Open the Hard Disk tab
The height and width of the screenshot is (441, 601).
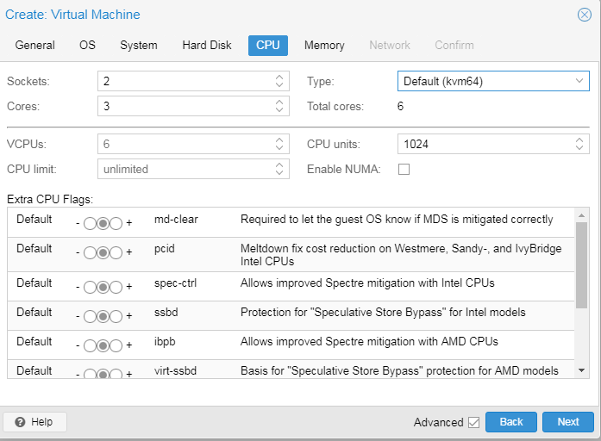click(207, 45)
